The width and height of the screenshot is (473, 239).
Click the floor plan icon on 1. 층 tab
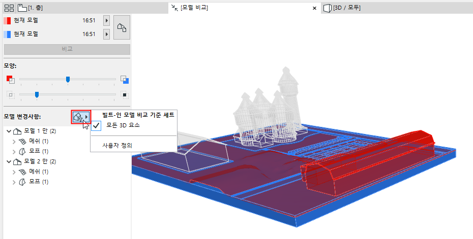point(22,8)
